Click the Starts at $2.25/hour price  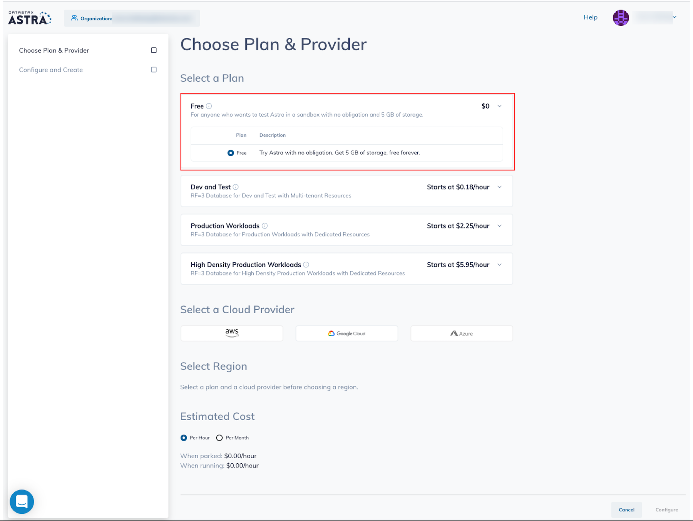458,226
